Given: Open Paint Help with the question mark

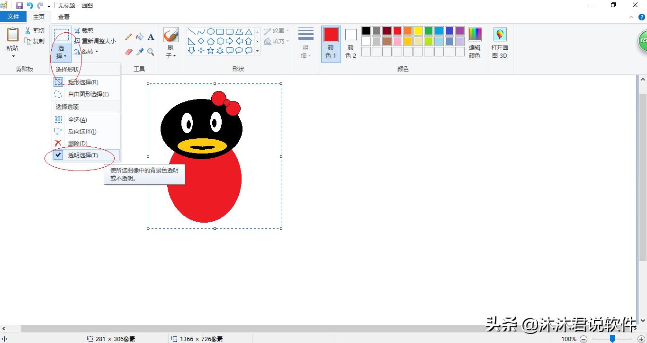Looking at the screenshot, I should [x=642, y=17].
